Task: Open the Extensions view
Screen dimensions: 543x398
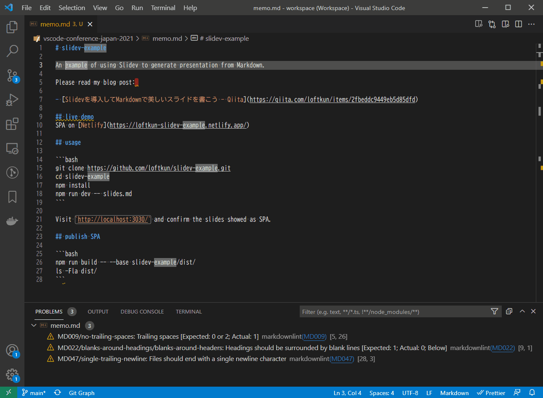Action: tap(12, 124)
